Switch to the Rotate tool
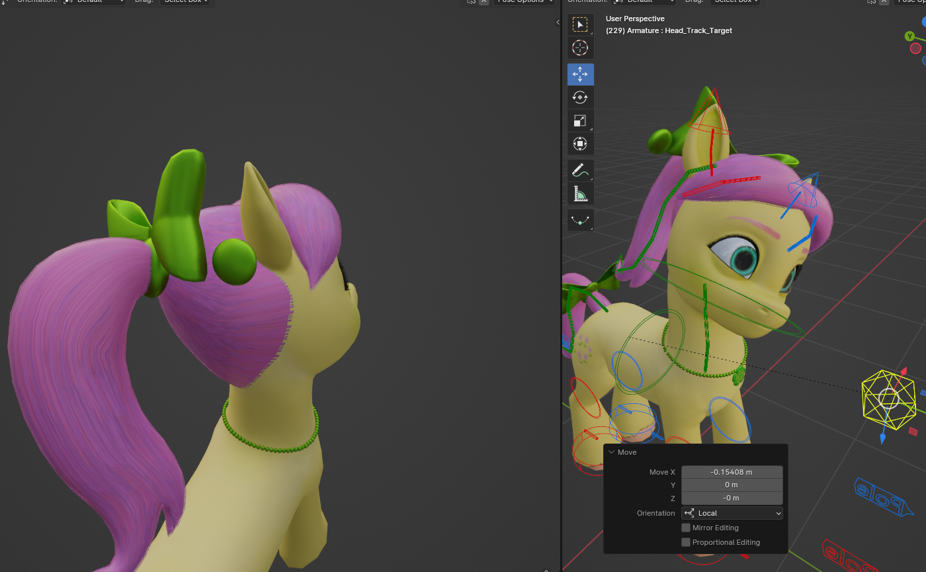926x572 pixels. [x=580, y=97]
